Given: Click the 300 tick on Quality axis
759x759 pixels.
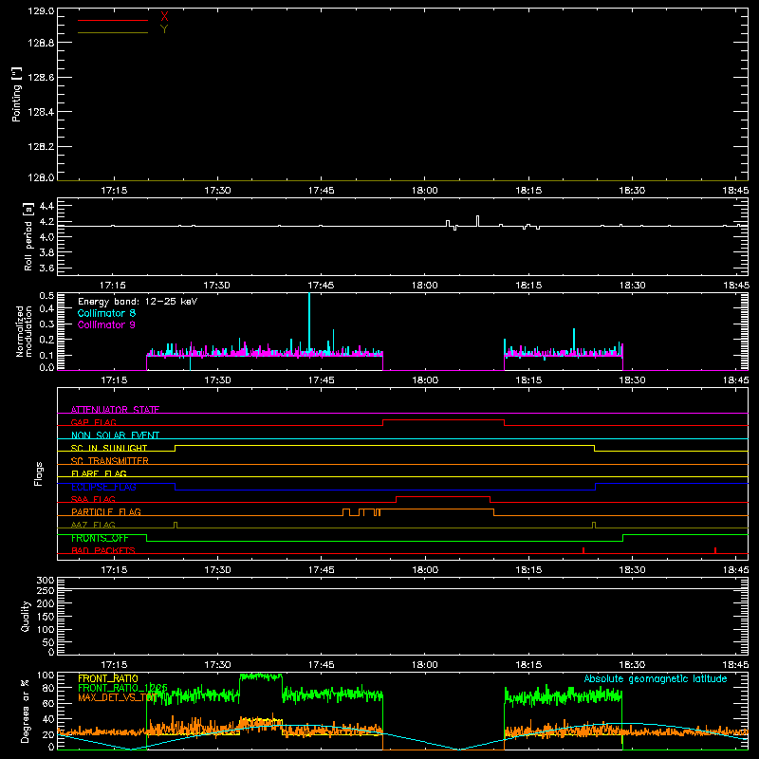Looking at the screenshot, I should pyautogui.click(x=46, y=581).
